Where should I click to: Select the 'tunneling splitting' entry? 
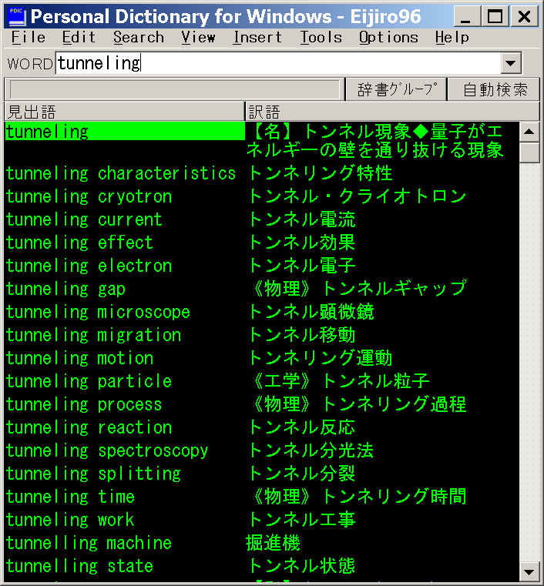click(93, 474)
